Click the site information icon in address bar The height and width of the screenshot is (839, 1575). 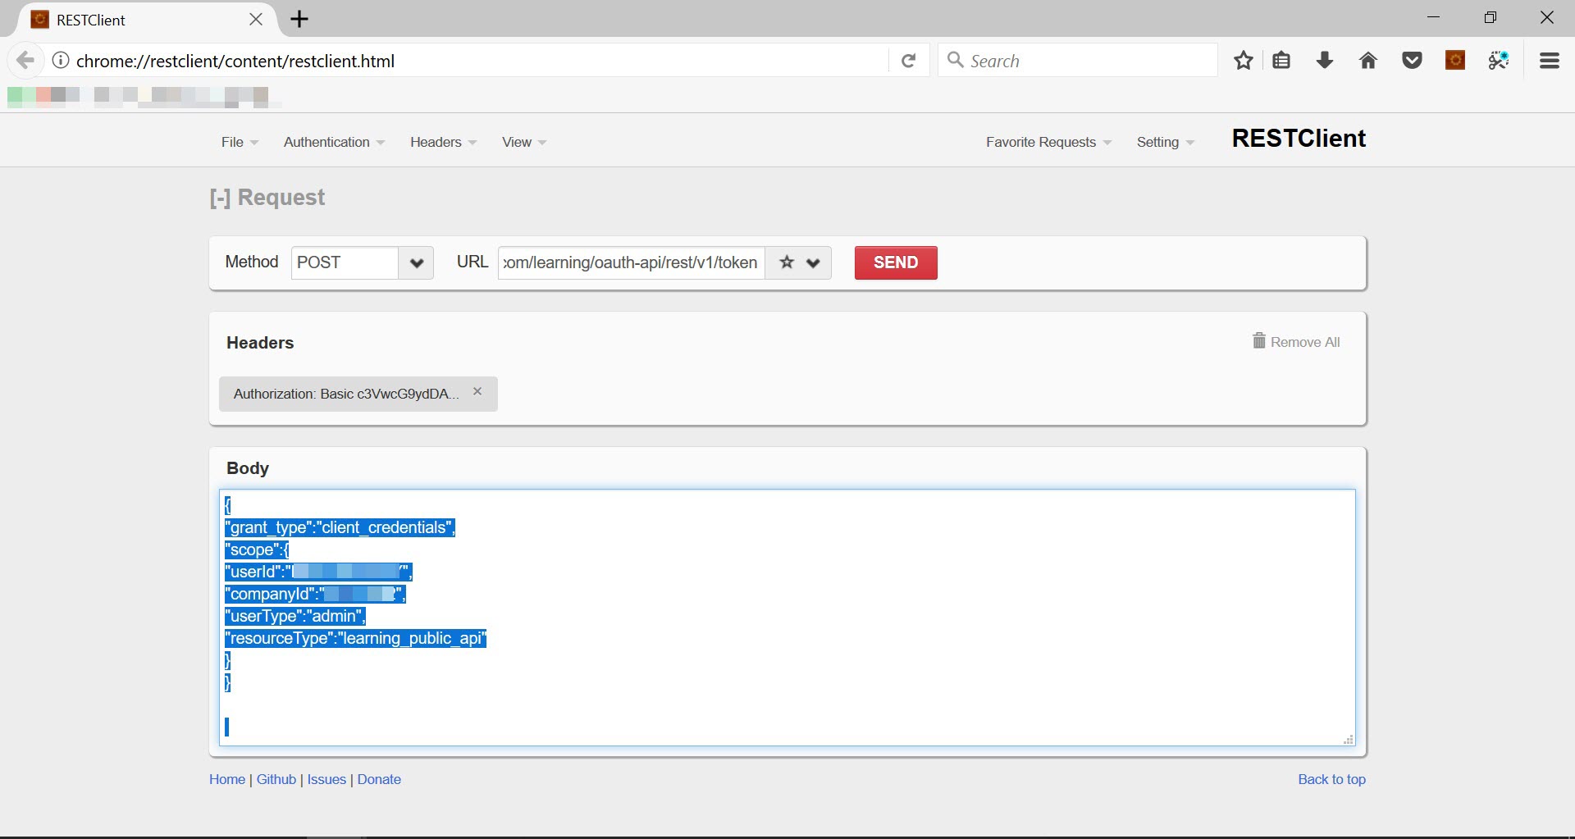pyautogui.click(x=61, y=61)
